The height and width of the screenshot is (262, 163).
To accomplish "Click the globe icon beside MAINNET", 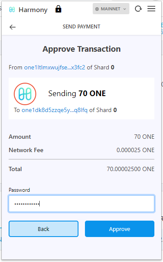I will [97, 9].
